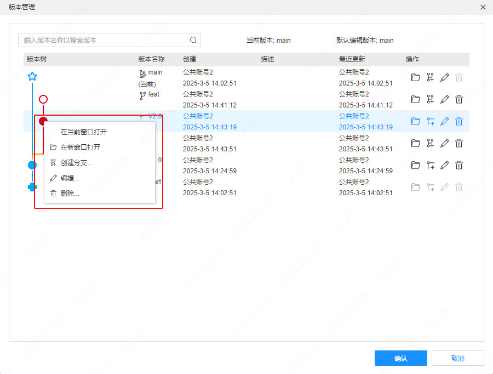The image size is (493, 374).
Task: Click the branch icon beside the main version name
Action: [141, 72]
